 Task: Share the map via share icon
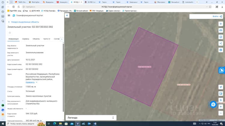coord(221,43)
